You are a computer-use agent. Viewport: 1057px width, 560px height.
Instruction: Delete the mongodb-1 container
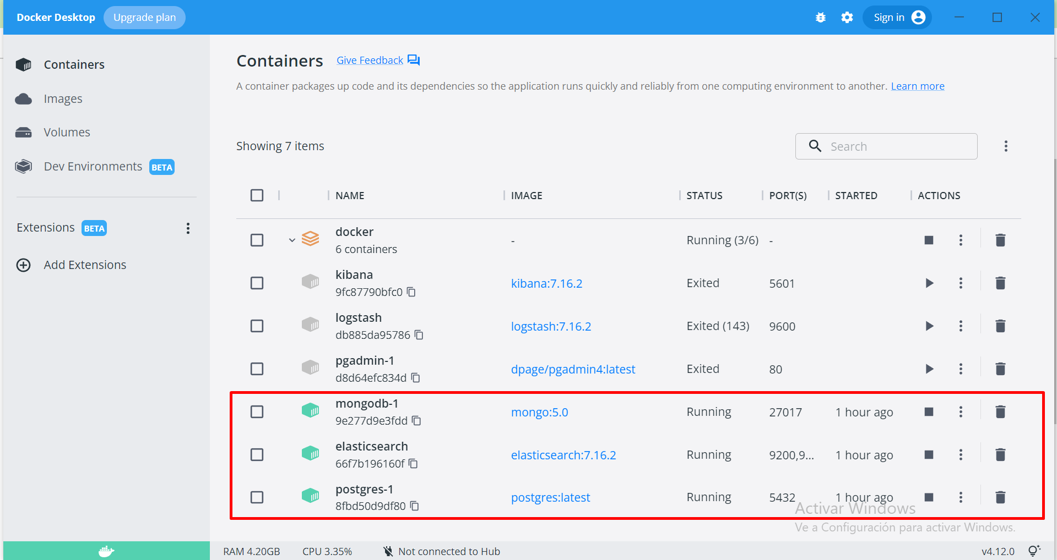(1000, 411)
